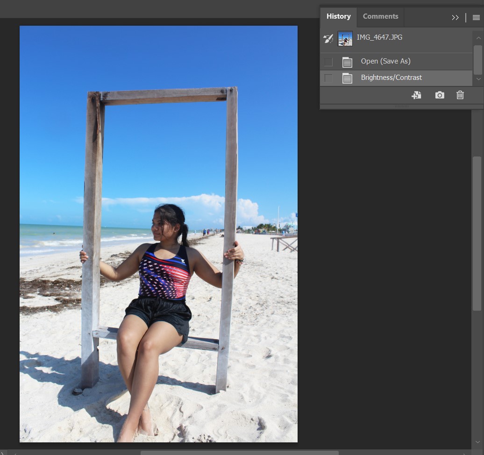
Task: Click the camera icon to create snapshot
Action: (440, 95)
